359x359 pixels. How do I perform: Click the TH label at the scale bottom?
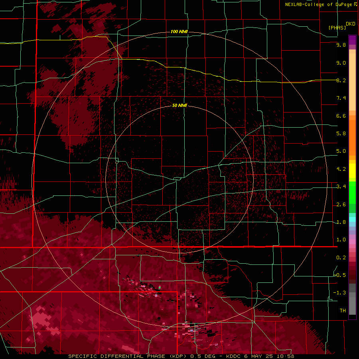[x=343, y=311]
